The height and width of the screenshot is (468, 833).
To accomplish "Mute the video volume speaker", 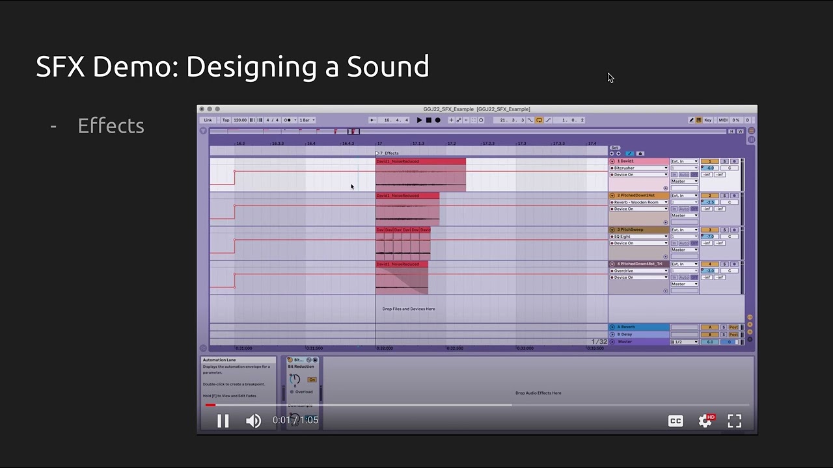I will point(253,421).
